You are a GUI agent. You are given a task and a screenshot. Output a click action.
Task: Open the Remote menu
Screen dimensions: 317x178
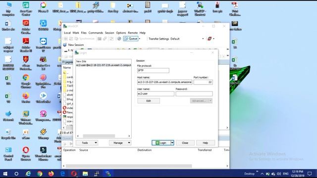(133, 33)
